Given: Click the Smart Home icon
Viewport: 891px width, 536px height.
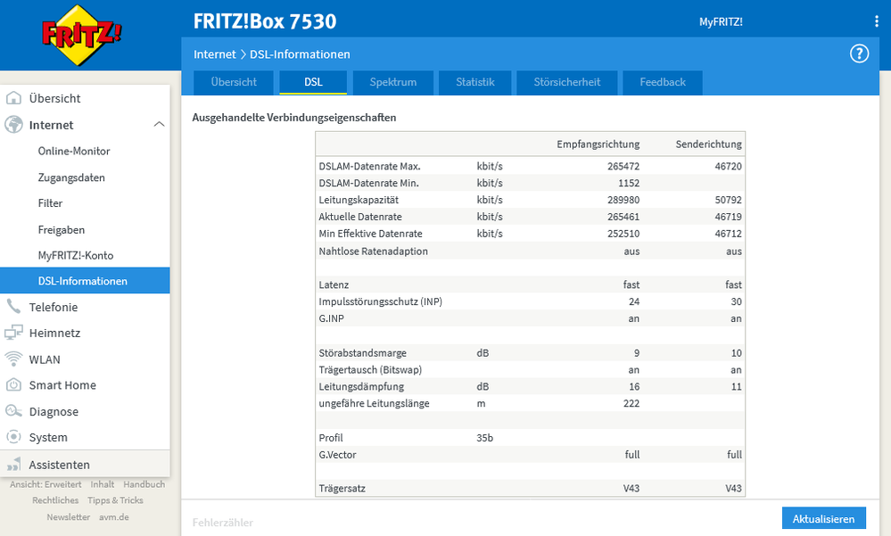Looking at the screenshot, I should pyautogui.click(x=13, y=385).
